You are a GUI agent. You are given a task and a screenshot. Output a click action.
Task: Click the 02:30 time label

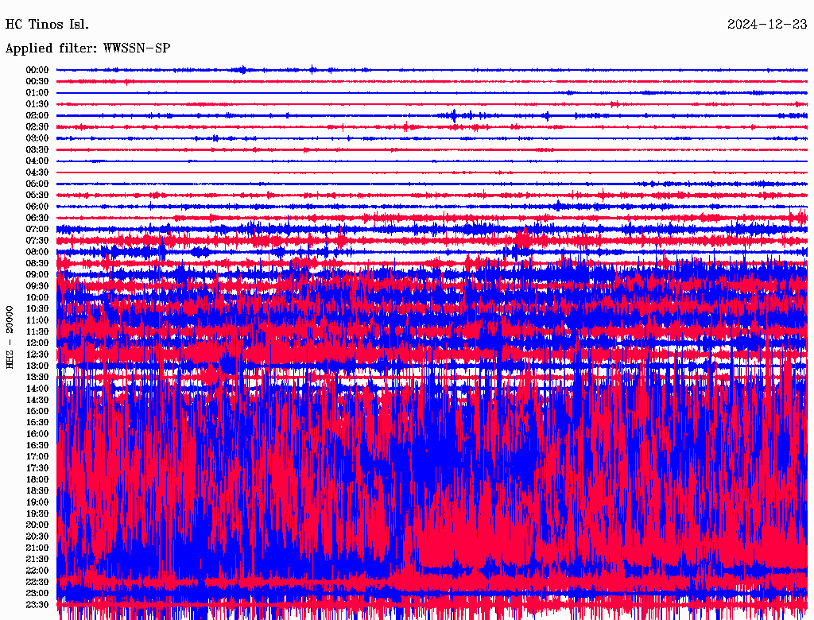coord(37,126)
